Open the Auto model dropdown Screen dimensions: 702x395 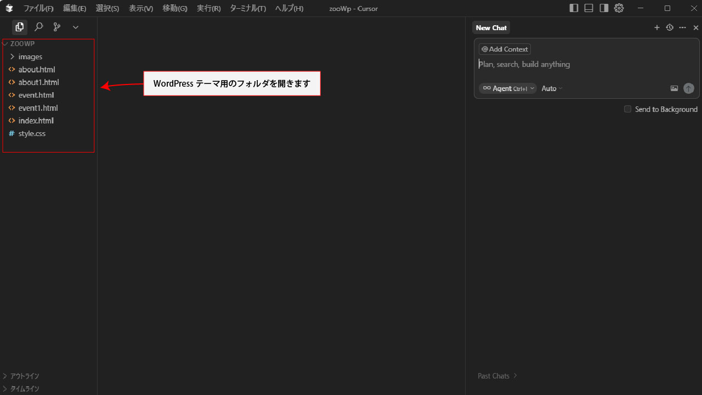pyautogui.click(x=552, y=88)
